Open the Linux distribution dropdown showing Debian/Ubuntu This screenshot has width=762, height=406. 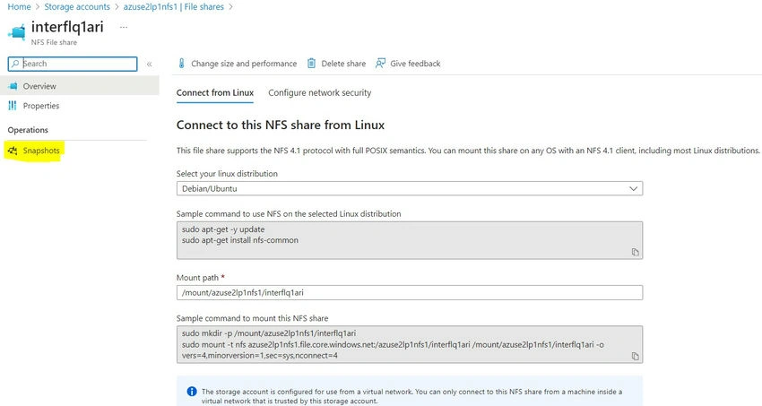[x=409, y=188]
